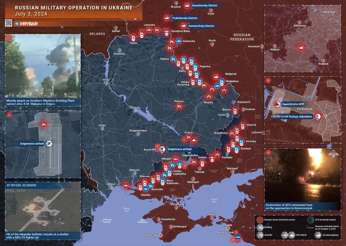
Task: Click the Komarichsky District label
Action: [x=202, y=26]
